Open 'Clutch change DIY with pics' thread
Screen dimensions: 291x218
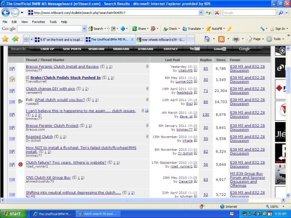50,89
